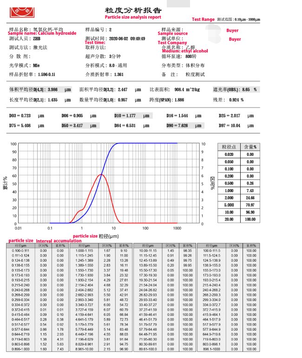Click the D97 = 10.04 value

click(x=234, y=126)
